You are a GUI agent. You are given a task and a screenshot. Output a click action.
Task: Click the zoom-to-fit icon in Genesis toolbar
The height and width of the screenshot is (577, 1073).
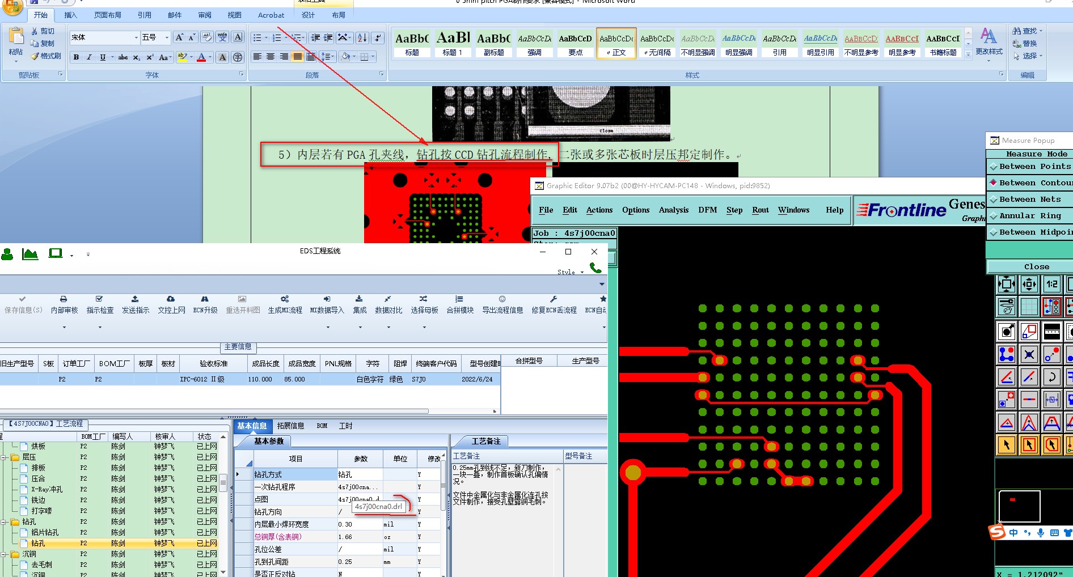[1007, 283]
